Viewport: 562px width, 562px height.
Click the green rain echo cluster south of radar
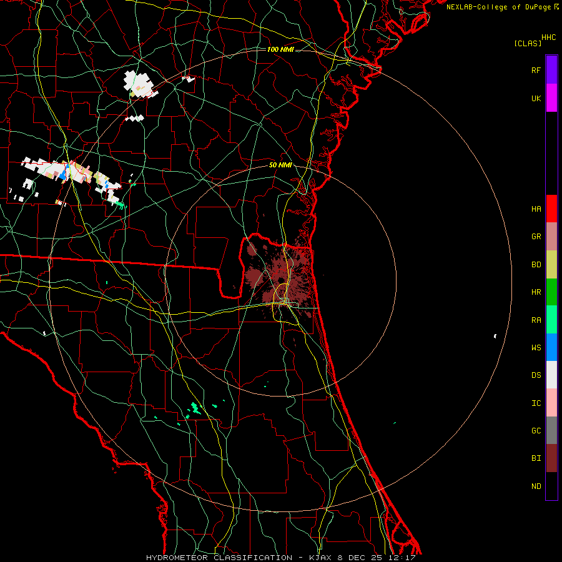[x=195, y=408]
